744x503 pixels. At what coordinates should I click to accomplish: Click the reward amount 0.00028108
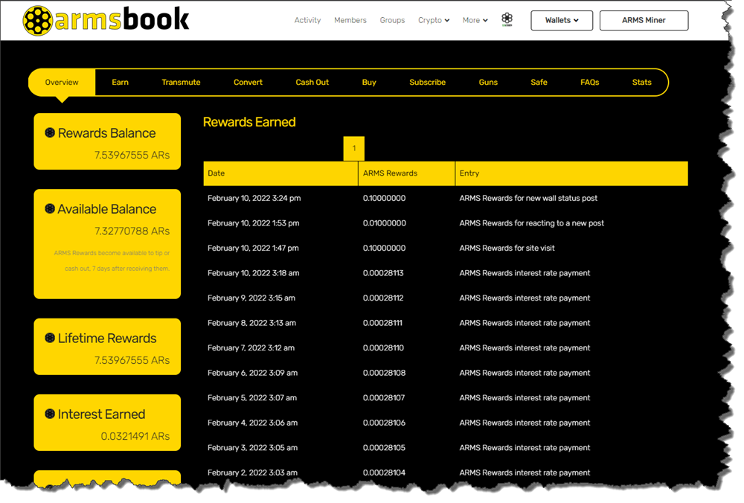click(384, 373)
